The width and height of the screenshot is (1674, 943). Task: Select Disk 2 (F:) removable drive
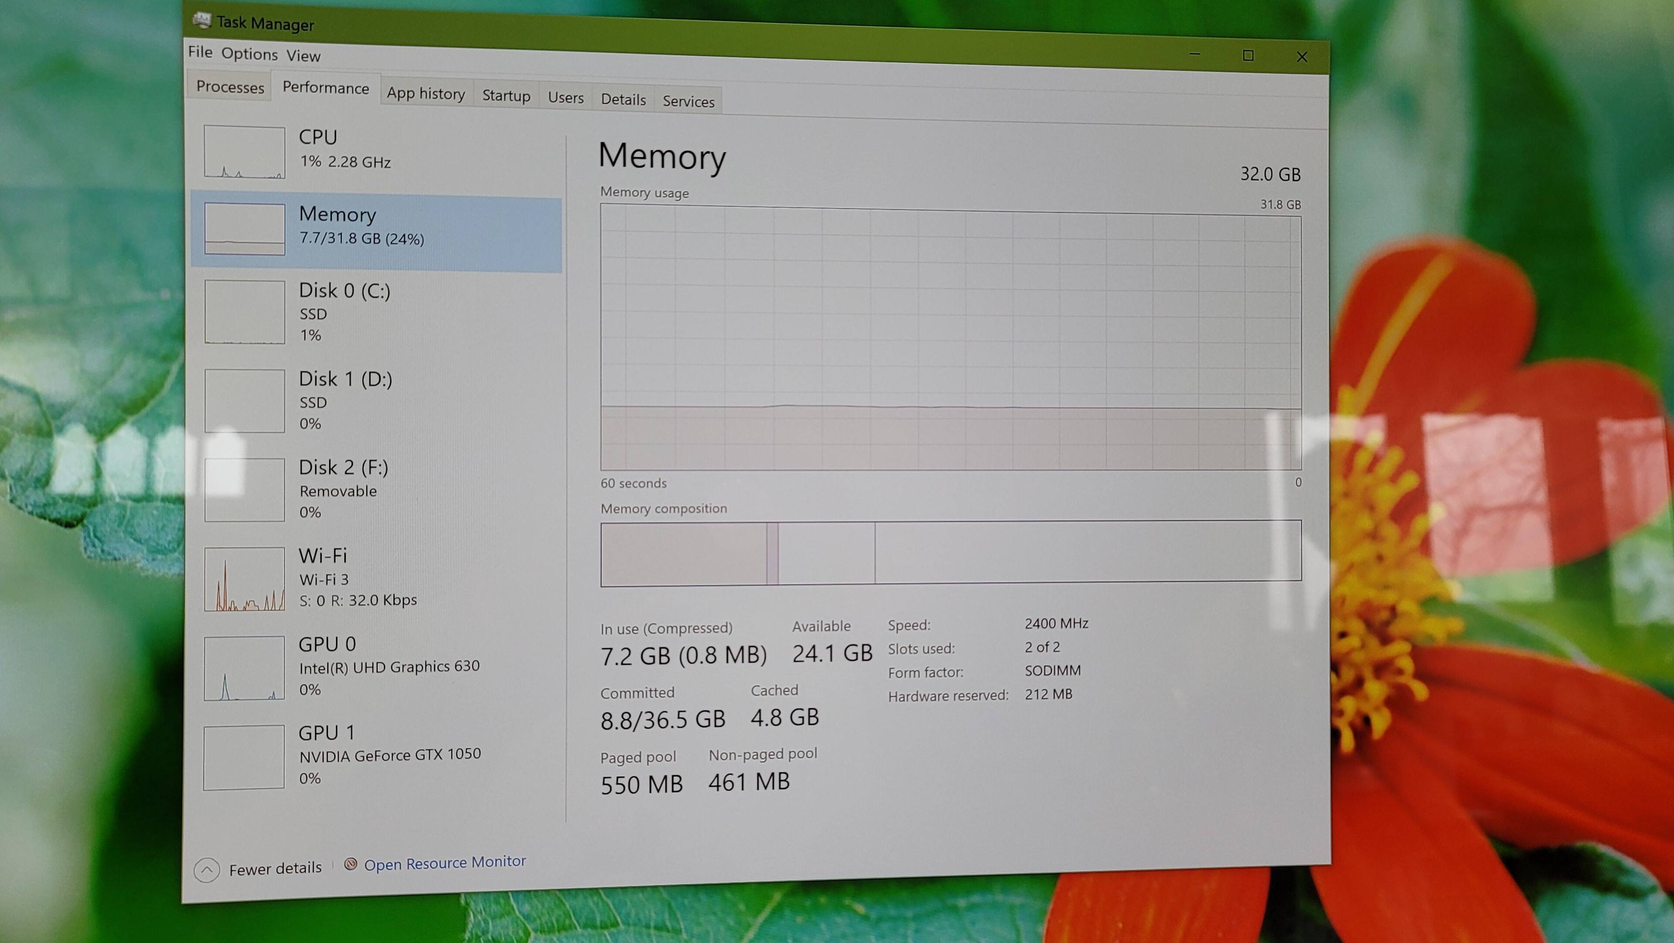343,489
